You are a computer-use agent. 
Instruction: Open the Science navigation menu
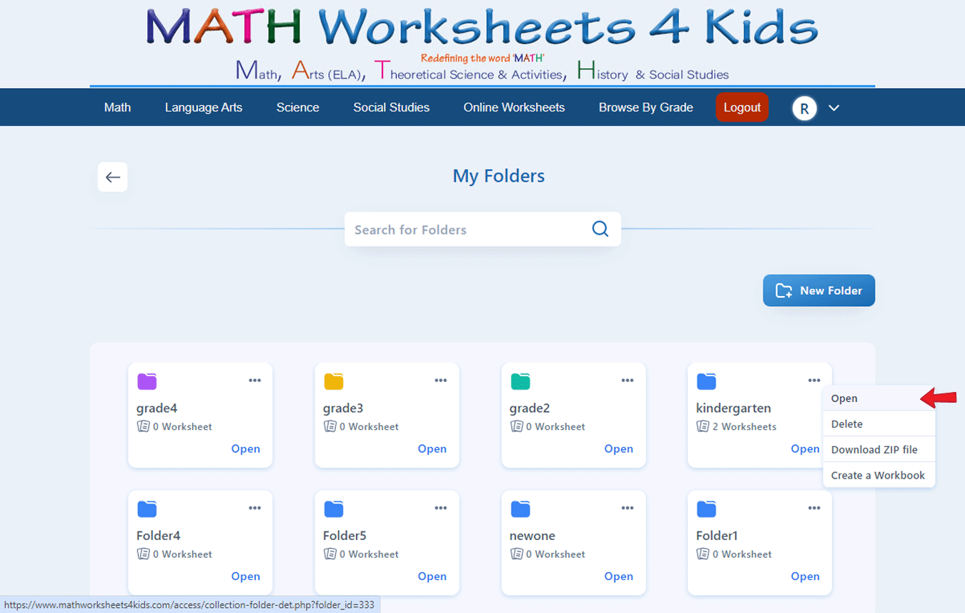point(297,107)
